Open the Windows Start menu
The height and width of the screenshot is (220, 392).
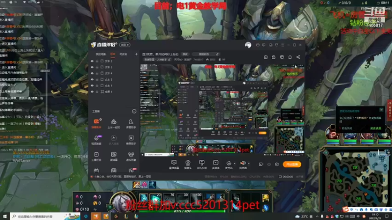pyautogui.click(x=5, y=216)
